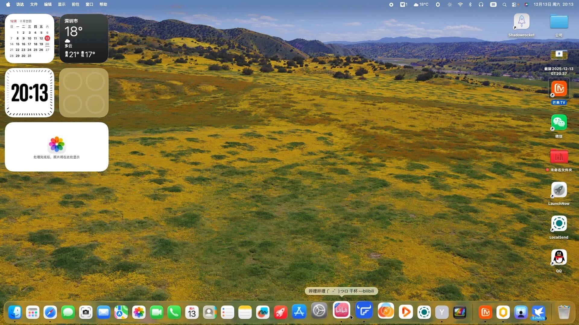Open Messages app in the Dock
Image resolution: width=579 pixels, height=325 pixels.
pyautogui.click(x=68, y=312)
